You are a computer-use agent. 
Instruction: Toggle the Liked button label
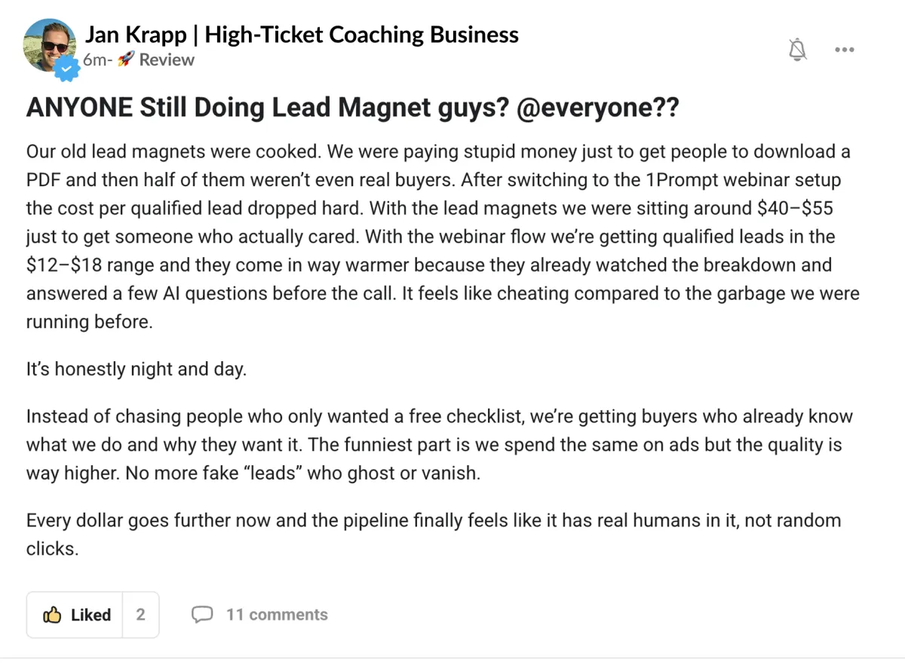click(x=90, y=615)
